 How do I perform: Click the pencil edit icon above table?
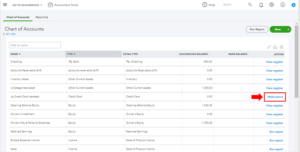(269, 47)
